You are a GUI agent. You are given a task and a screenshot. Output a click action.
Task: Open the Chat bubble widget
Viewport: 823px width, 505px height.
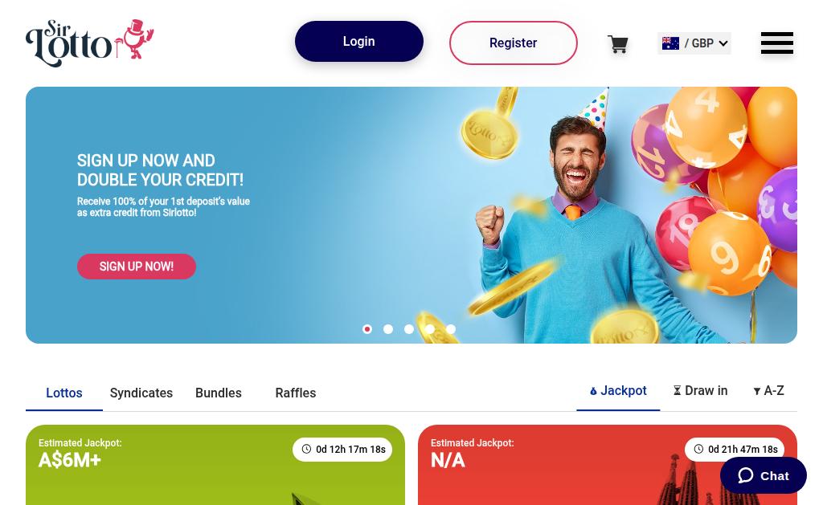(x=764, y=475)
